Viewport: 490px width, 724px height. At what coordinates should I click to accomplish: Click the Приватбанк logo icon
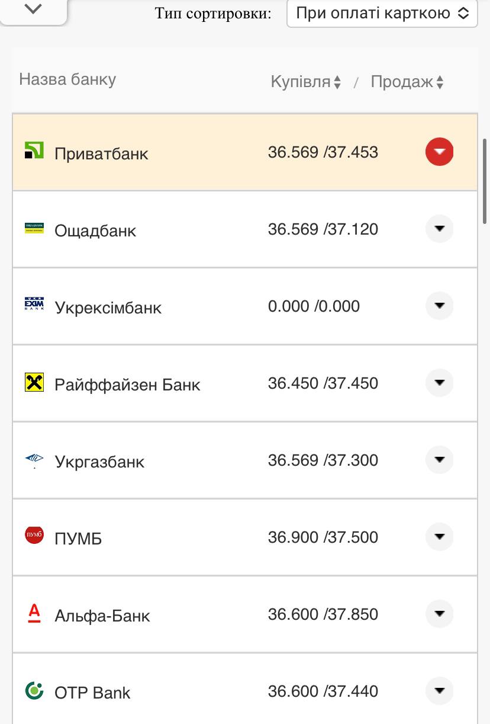click(x=34, y=150)
